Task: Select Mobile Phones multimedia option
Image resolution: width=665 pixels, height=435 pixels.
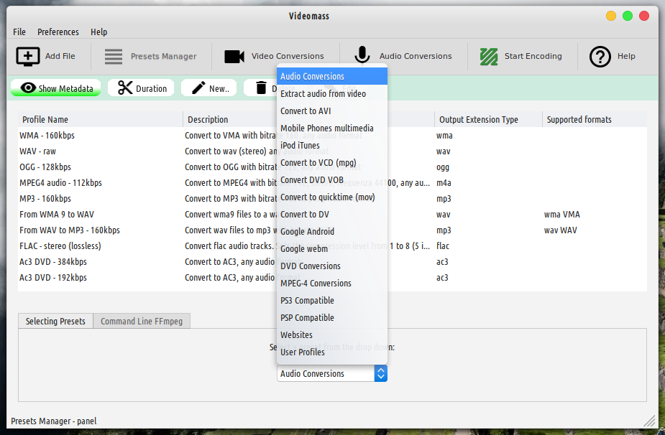Action: (332, 128)
